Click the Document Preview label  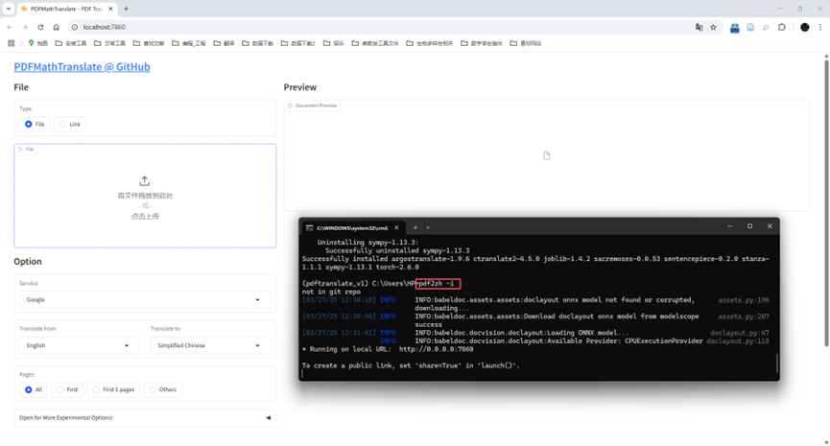pos(312,106)
